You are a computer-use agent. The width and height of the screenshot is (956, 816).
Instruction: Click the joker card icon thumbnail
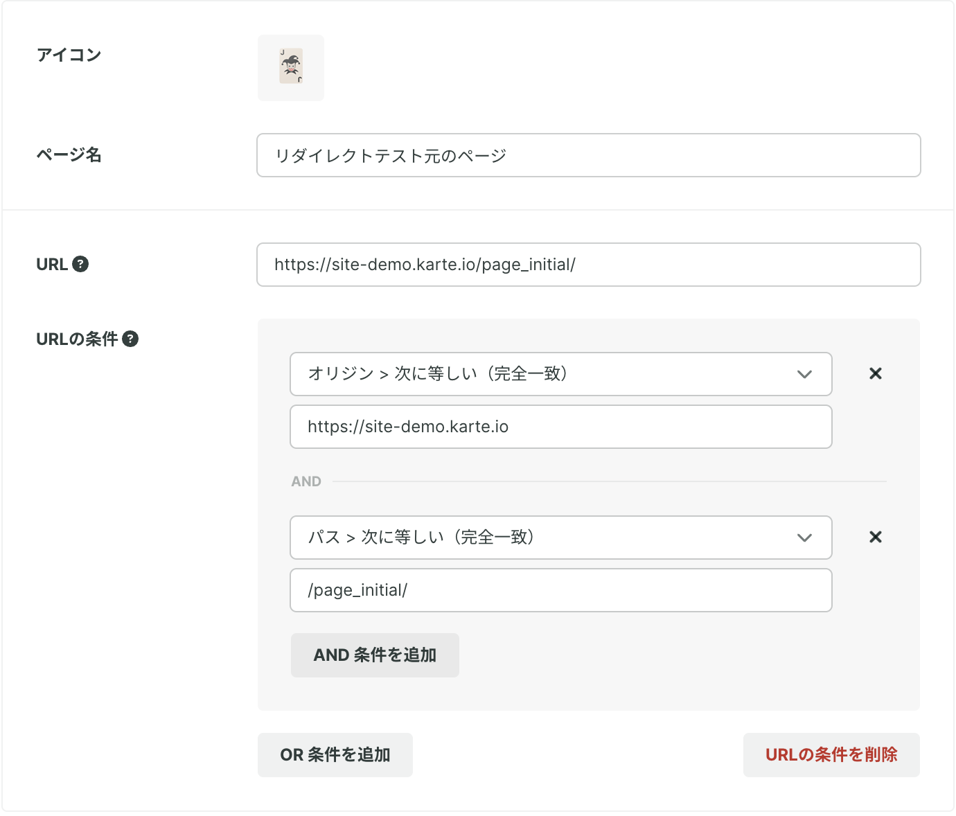[291, 68]
